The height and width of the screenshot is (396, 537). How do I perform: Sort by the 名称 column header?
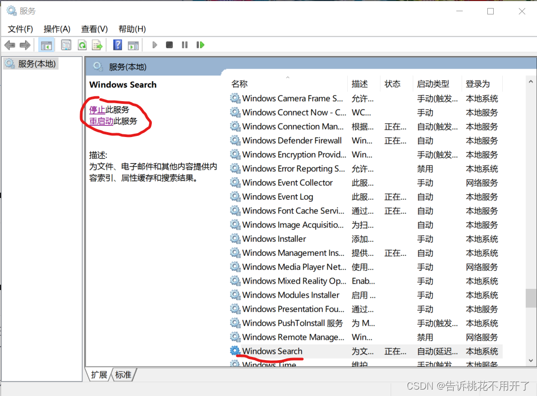[239, 84]
